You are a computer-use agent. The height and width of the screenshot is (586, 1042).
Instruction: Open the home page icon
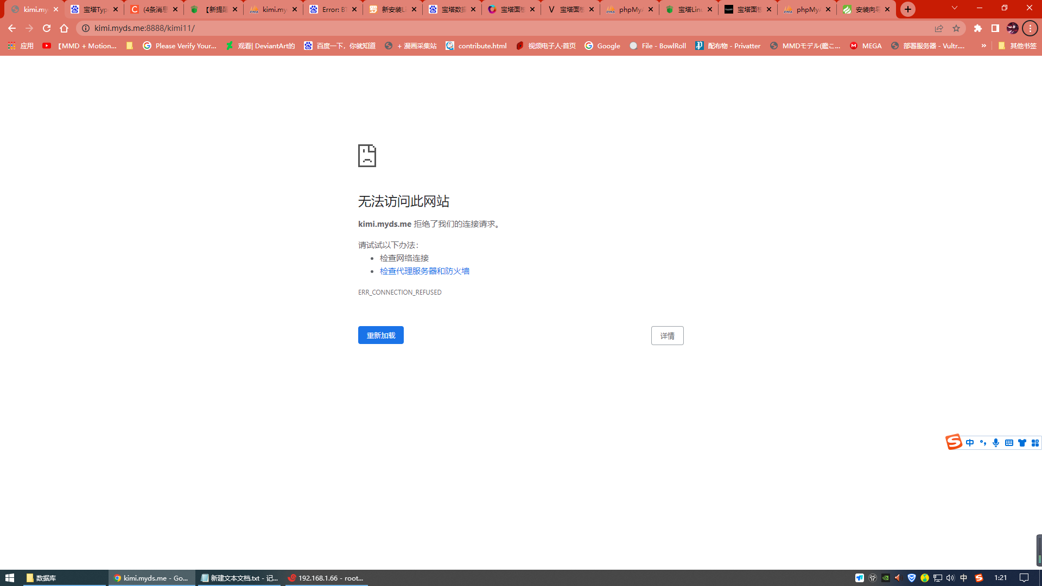pos(64,28)
